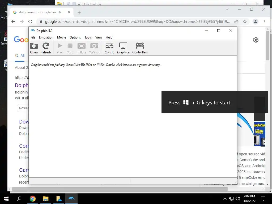The width and height of the screenshot is (272, 204).
Task: Select the All tab in Google results
Action: coord(20,56)
